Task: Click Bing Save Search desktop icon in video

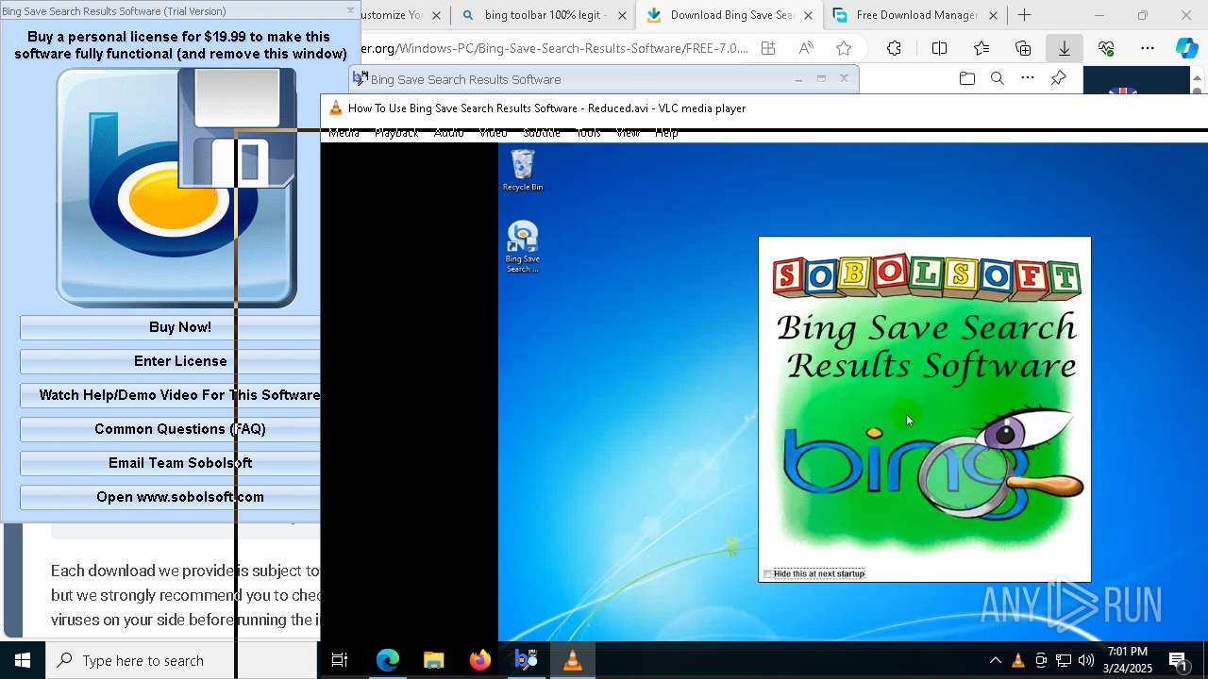Action: point(523,246)
